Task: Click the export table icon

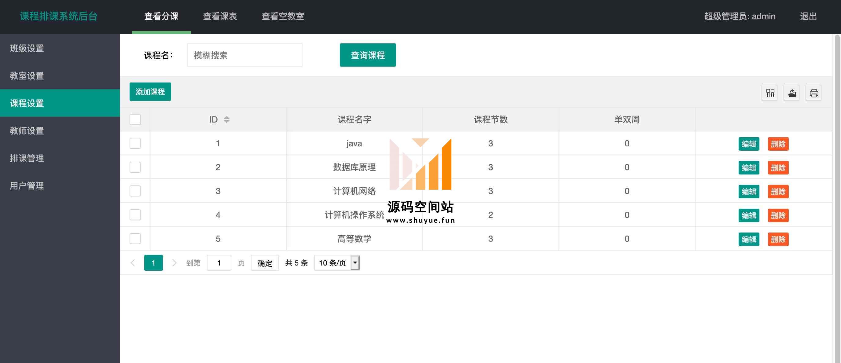Action: point(791,93)
